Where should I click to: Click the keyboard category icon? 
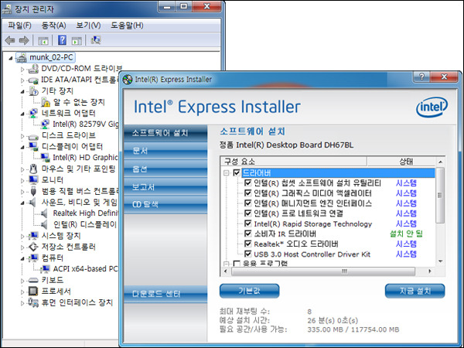pos(33,280)
